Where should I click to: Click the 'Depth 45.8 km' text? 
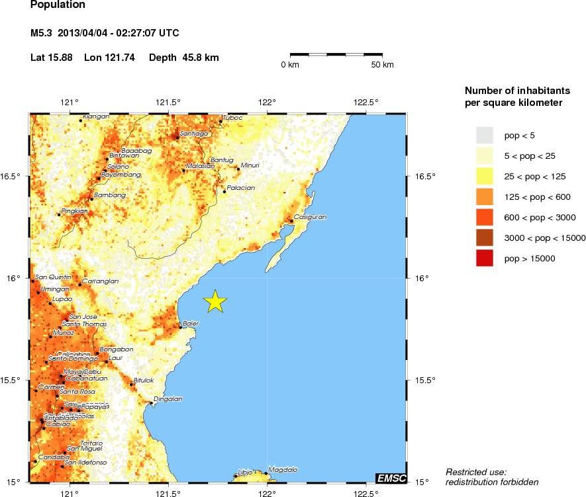pos(184,58)
